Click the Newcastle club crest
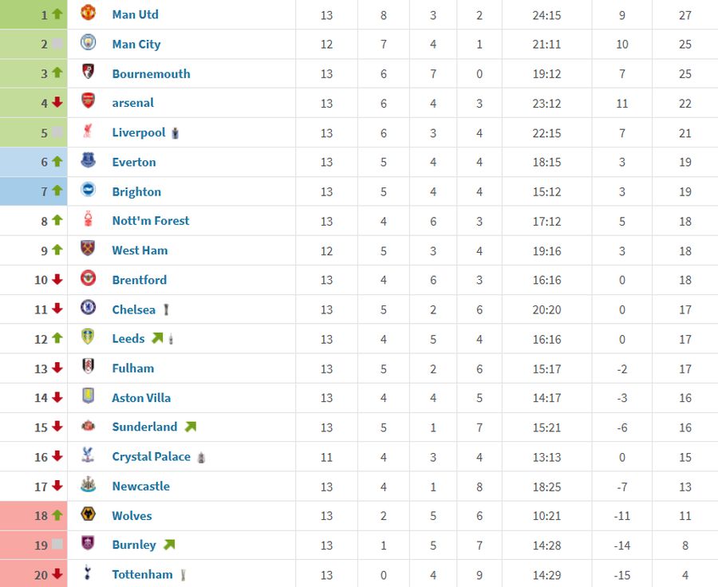718x587 pixels. pos(88,485)
